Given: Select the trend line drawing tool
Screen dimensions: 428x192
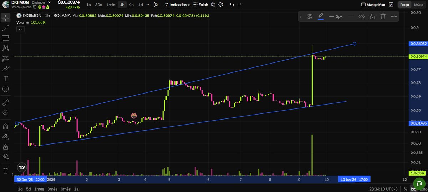Looking at the screenshot, I should [x=5, y=28].
